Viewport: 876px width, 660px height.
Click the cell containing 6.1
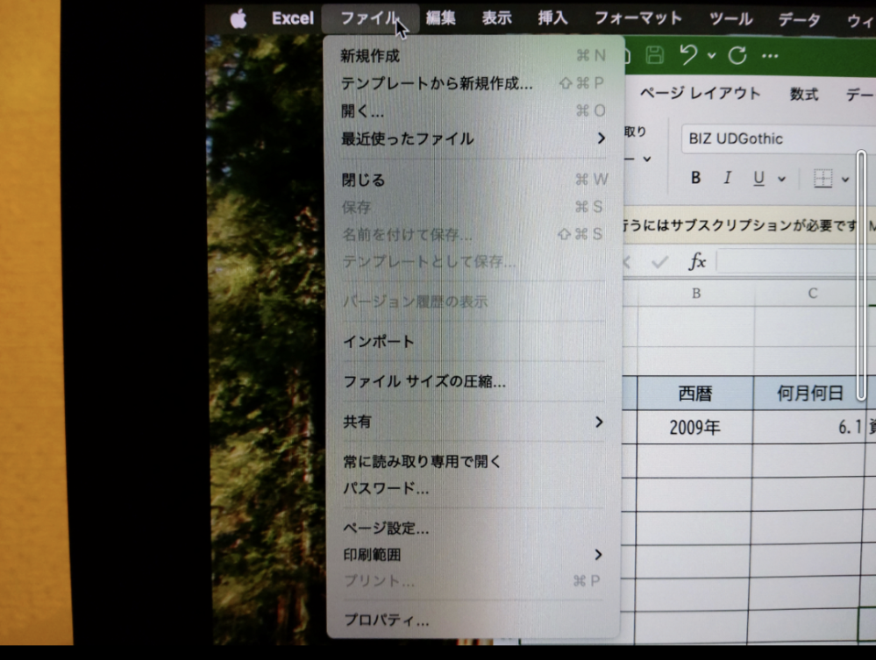(809, 427)
